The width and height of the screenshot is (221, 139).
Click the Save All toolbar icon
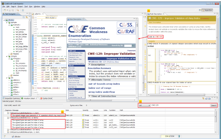click(x=13, y=10)
